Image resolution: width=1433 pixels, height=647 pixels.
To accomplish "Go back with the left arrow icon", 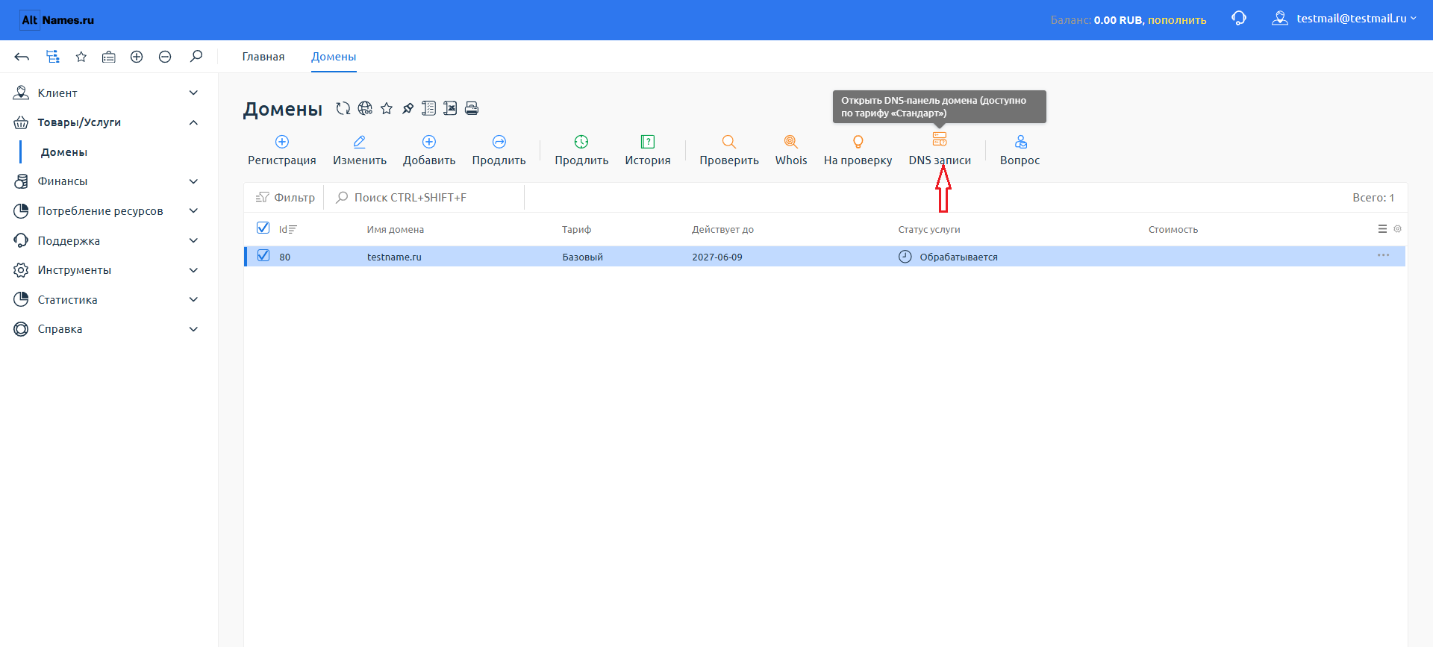I will (22, 57).
